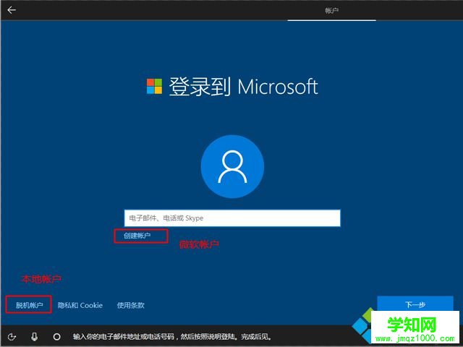Viewport: 463px width, 347px height.
Task: Open ease of access icon in bottom bar
Action: 12,336
